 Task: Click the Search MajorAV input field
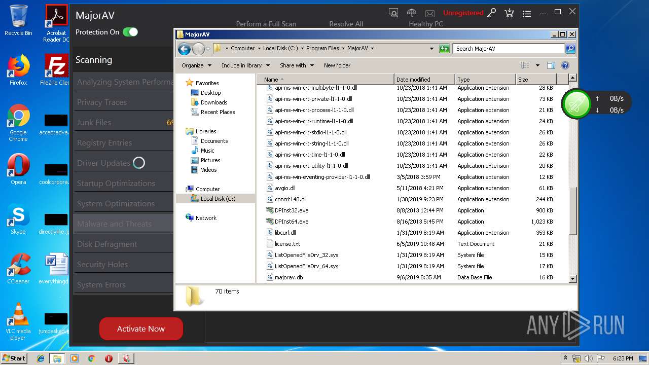tap(509, 49)
